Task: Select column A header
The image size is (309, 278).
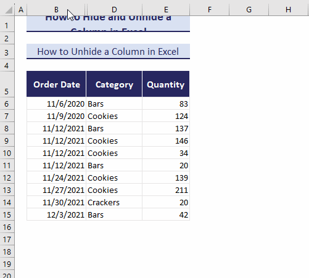Action: (21, 9)
